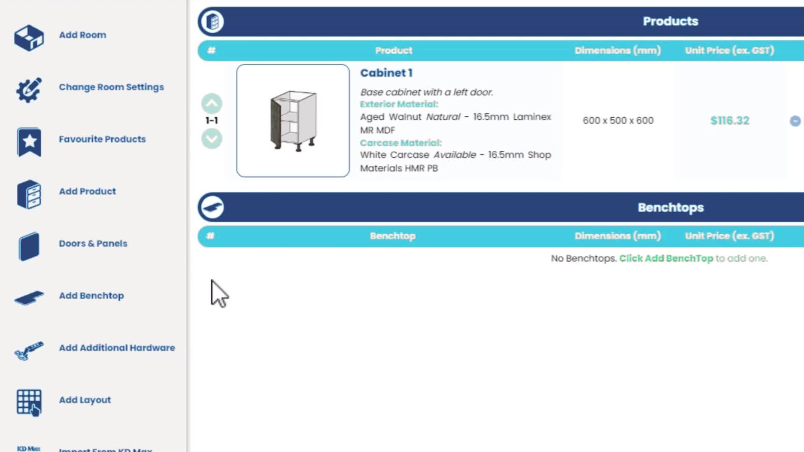
Task: Collapse the Benchtops section header icon
Action: 212,207
